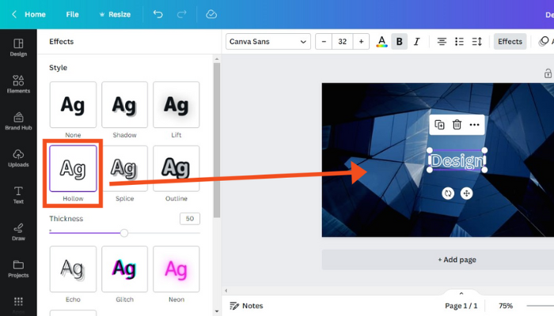Viewport: 554px width, 316px height.
Task: Click the move handle below text
Action: (466, 194)
